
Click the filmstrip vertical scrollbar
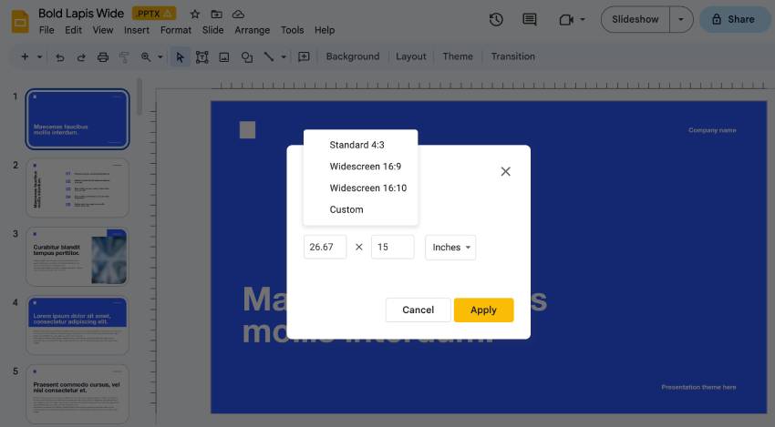tap(139, 97)
